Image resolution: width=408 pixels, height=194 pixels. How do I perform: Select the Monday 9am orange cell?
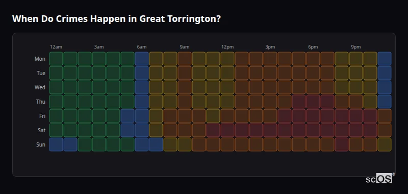click(x=185, y=59)
